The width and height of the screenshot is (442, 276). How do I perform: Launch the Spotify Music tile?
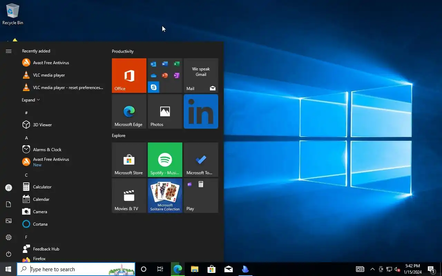point(165,160)
